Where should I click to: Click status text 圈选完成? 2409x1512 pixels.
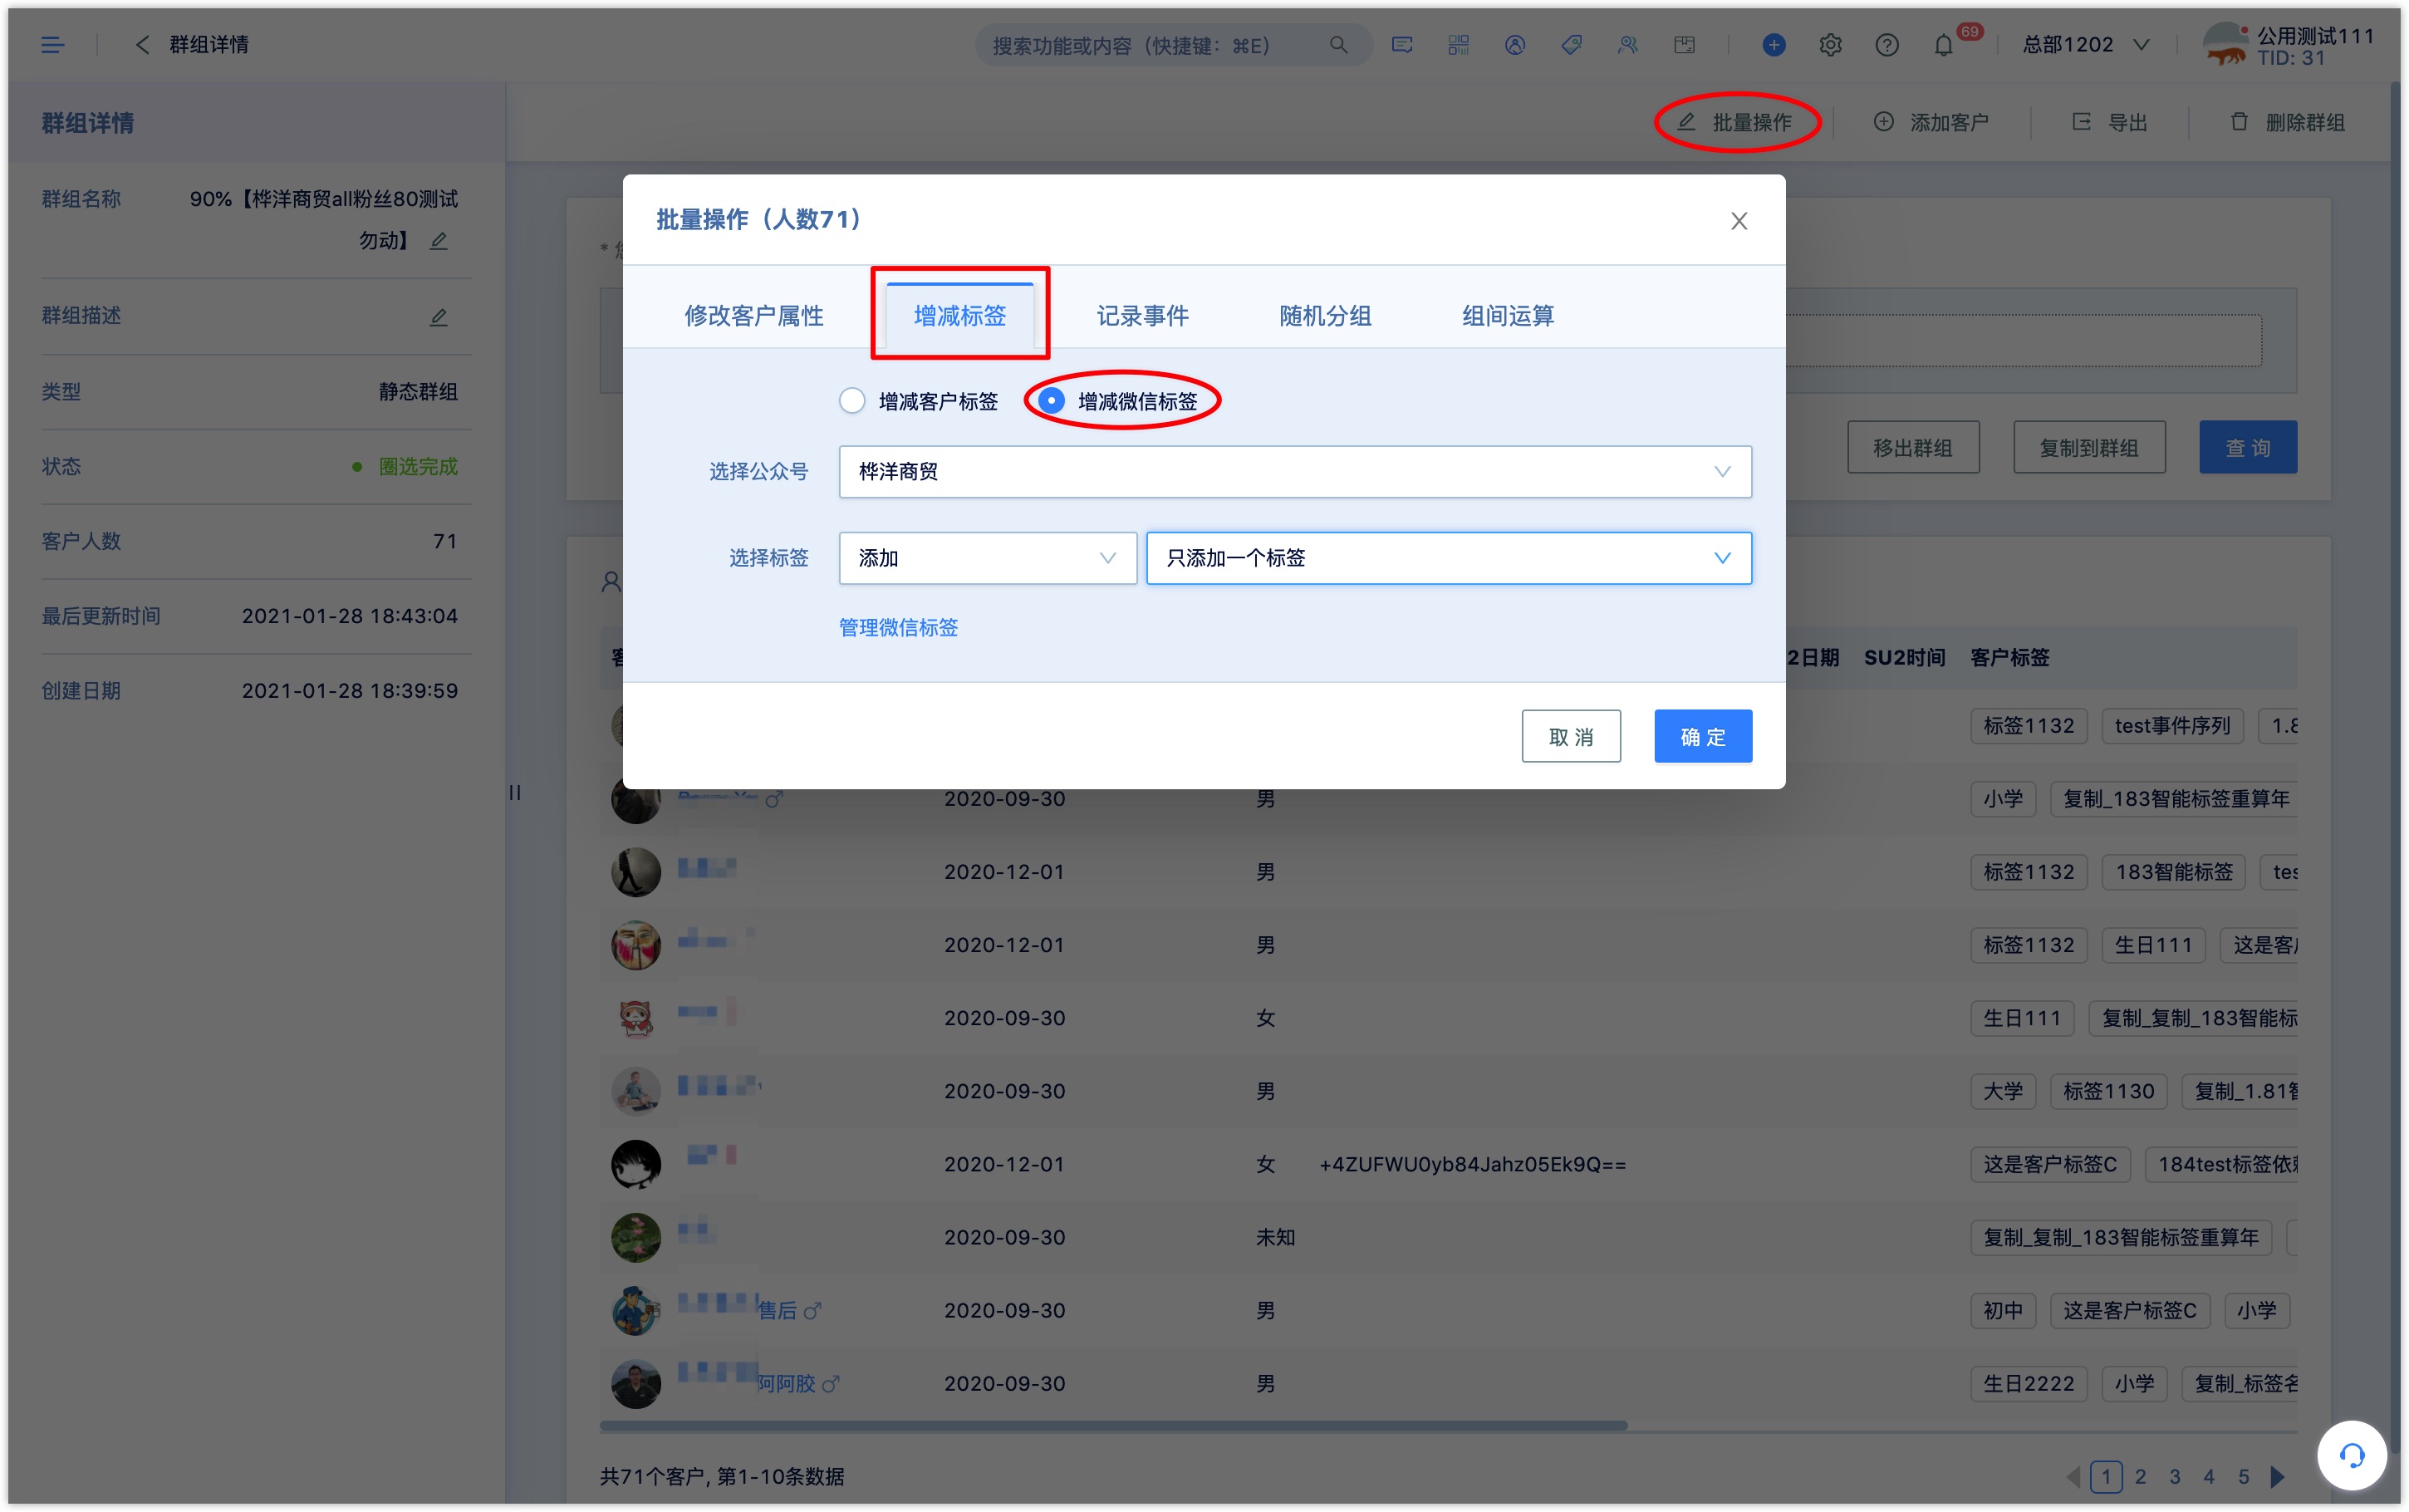[x=418, y=467]
